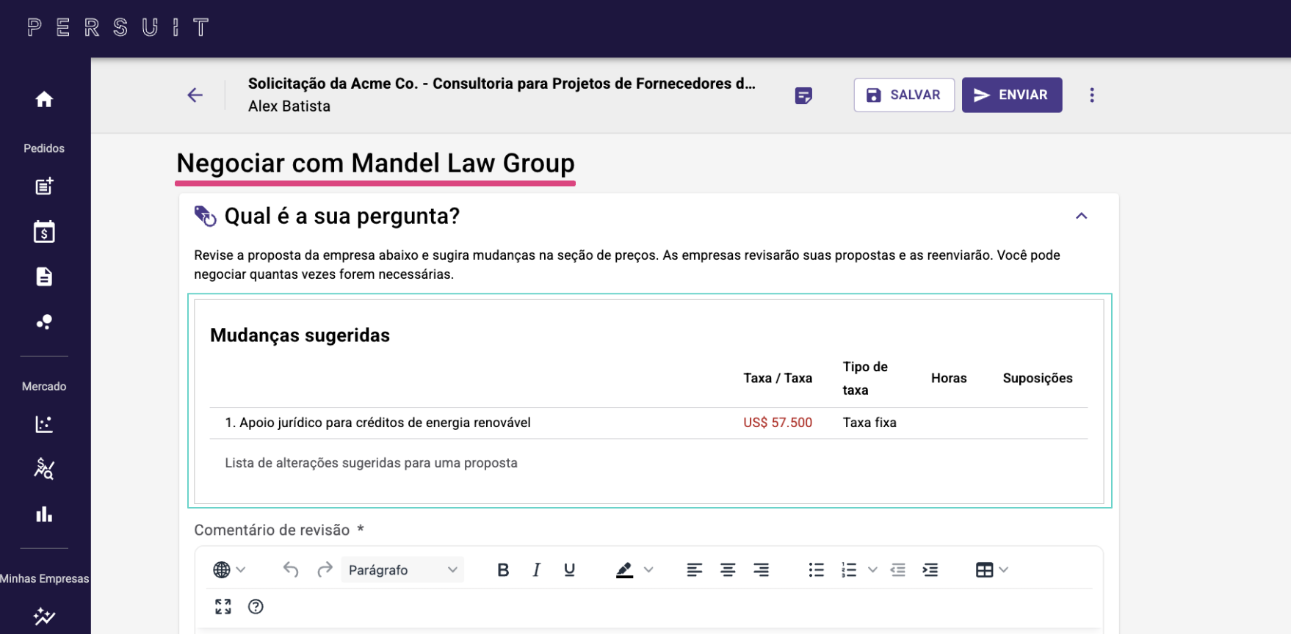Open the bar chart sidebar icon

point(44,514)
